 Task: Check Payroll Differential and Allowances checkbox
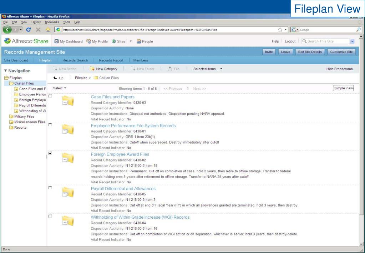click(50, 188)
